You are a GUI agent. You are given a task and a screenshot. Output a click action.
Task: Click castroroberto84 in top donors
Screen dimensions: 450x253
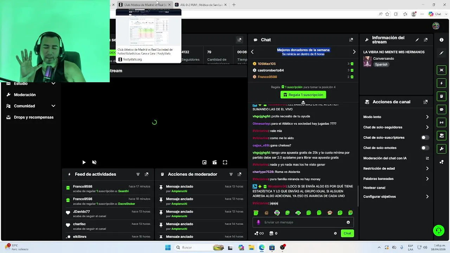point(271,70)
